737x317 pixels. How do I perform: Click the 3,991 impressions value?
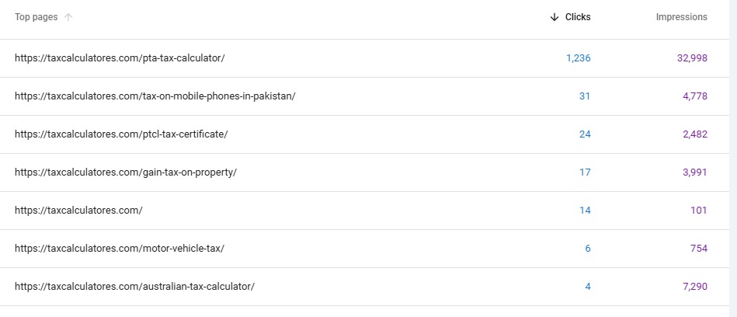tap(694, 172)
